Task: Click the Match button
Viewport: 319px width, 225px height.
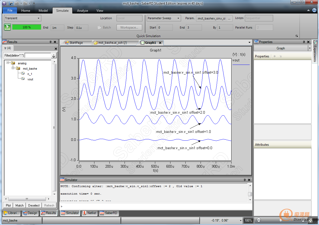Action: (19, 206)
